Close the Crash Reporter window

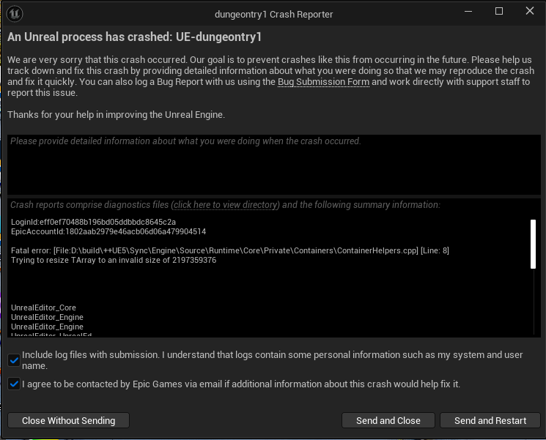click(x=529, y=11)
